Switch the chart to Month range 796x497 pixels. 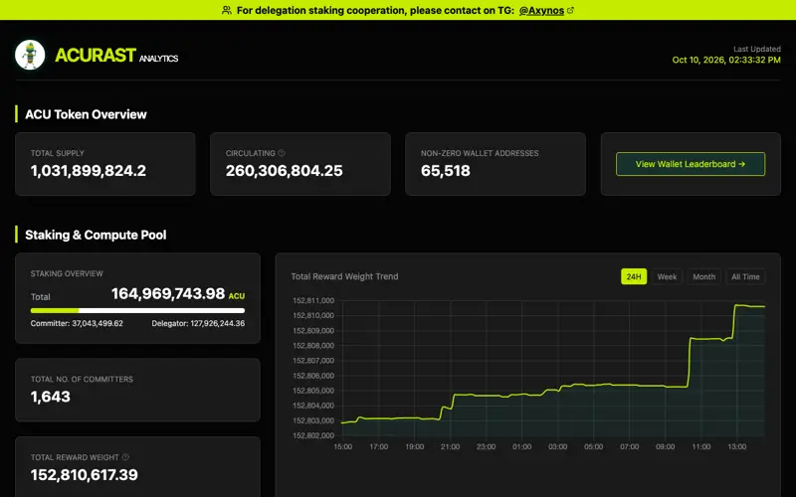click(703, 276)
